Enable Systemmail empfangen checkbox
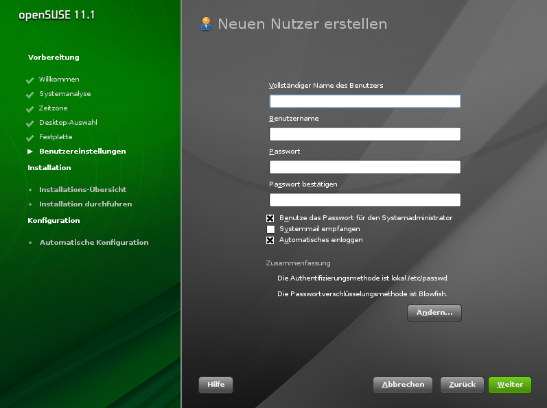This screenshot has height=408, width=547. (270, 229)
